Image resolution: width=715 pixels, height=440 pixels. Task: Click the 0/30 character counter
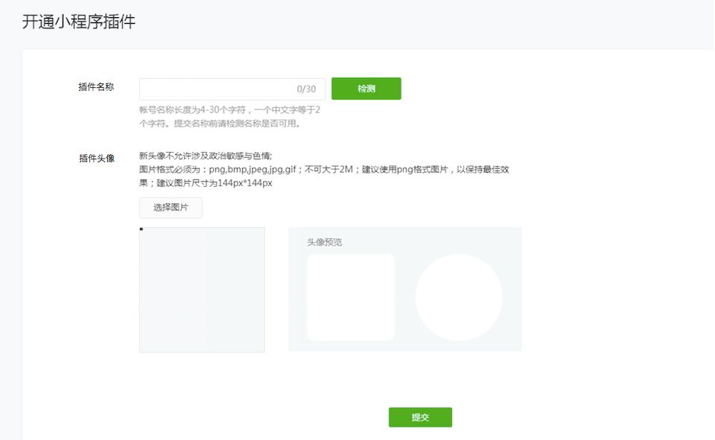point(306,89)
